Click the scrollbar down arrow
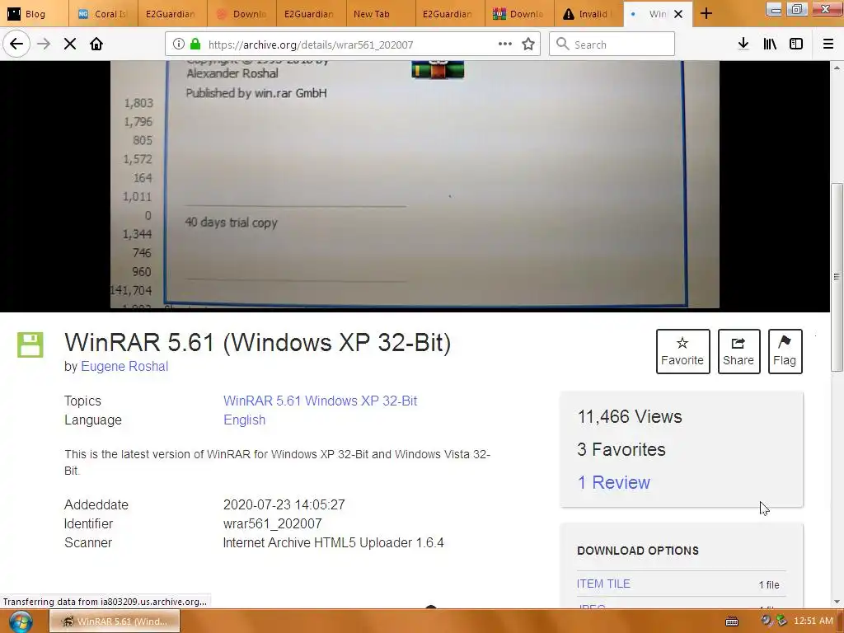 pyautogui.click(x=837, y=602)
